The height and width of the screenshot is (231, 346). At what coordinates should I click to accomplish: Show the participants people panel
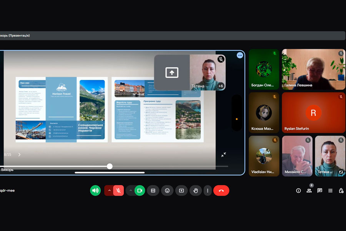point(309,191)
